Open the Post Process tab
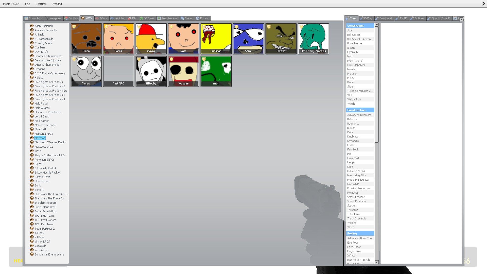Viewport: 487px width, 274px height. pyautogui.click(x=167, y=18)
